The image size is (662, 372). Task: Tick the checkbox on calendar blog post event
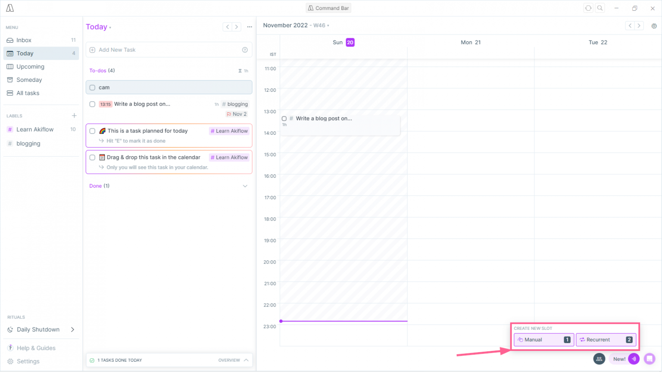(x=284, y=119)
